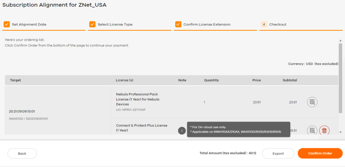
Task: Click the scrollbar down arrow
Action: (x=340, y=132)
